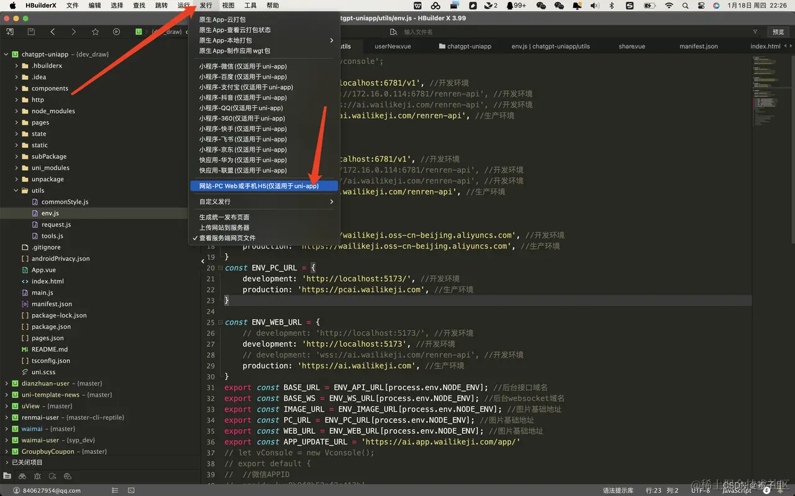This screenshot has width=795, height=496.
Task: Toggle the filter funnel icon near 预览
Action: click(x=755, y=32)
